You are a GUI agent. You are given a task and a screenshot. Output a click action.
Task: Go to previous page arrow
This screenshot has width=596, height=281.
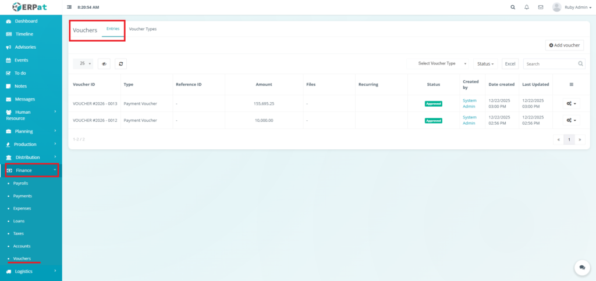(558, 139)
